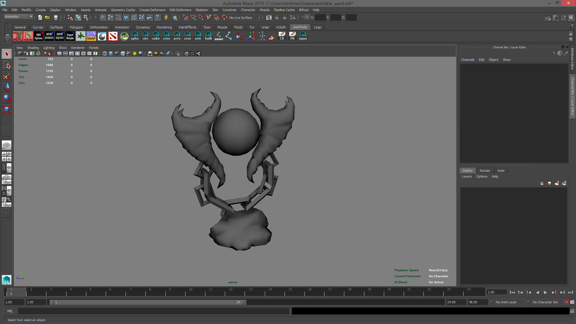Click the CGFX shelf icon
Screen dimensions: 576x324
tap(124, 36)
